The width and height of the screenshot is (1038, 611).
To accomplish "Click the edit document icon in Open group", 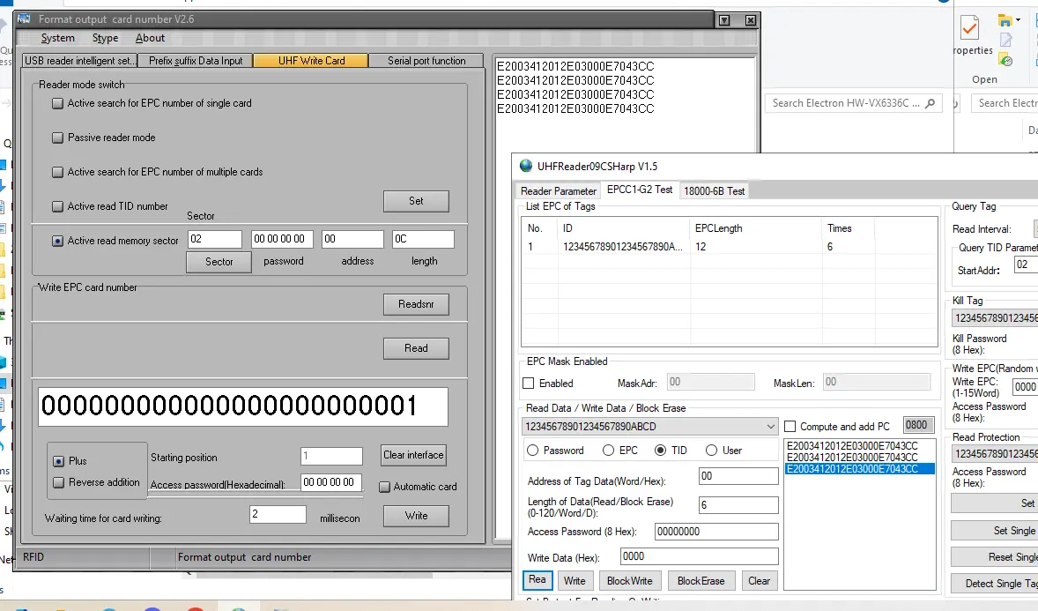I will (x=1005, y=41).
